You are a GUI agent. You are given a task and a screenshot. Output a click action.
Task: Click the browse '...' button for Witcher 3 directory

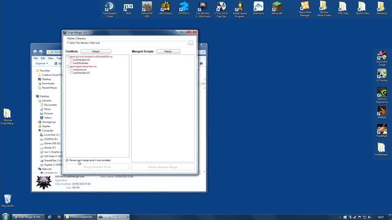point(190,43)
